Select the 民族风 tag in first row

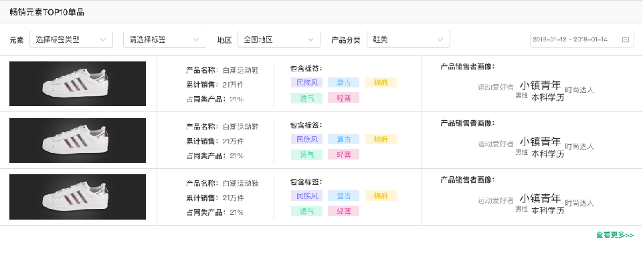(306, 83)
